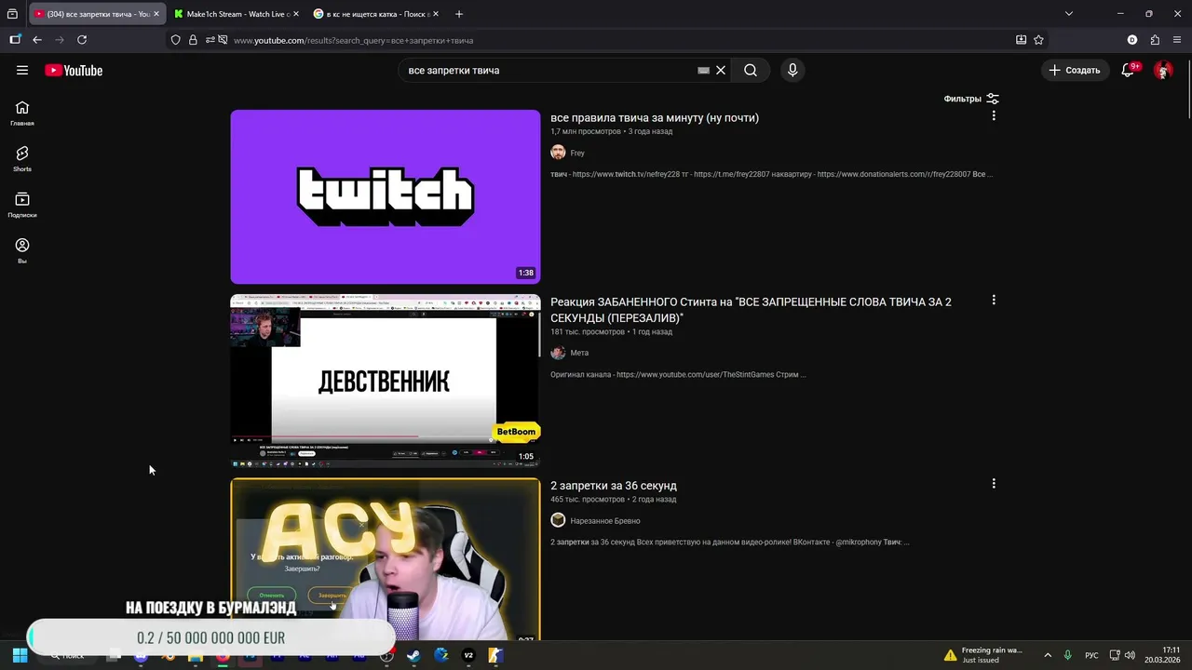Screen dimensions: 1192x670
Task: Open the Windows Start menu
Action: coord(20,655)
